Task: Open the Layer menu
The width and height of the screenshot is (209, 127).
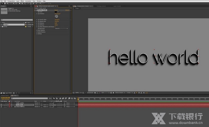Action: (x=18, y=1)
